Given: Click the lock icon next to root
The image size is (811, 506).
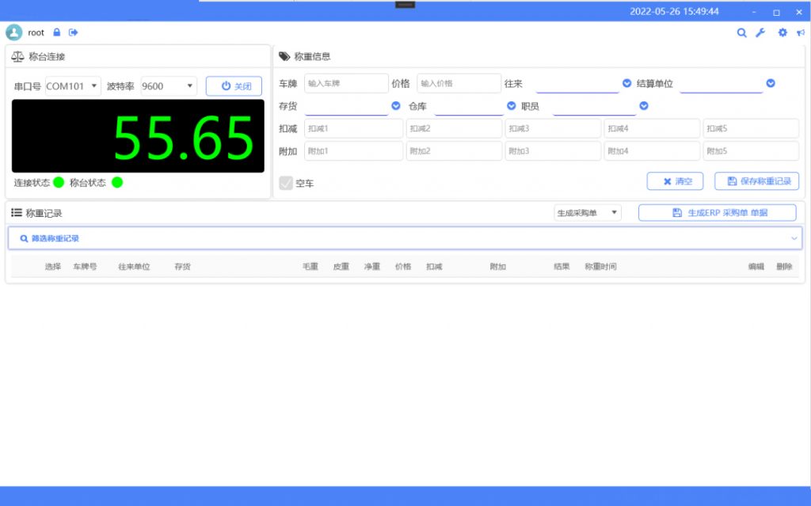Looking at the screenshot, I should click(x=56, y=32).
